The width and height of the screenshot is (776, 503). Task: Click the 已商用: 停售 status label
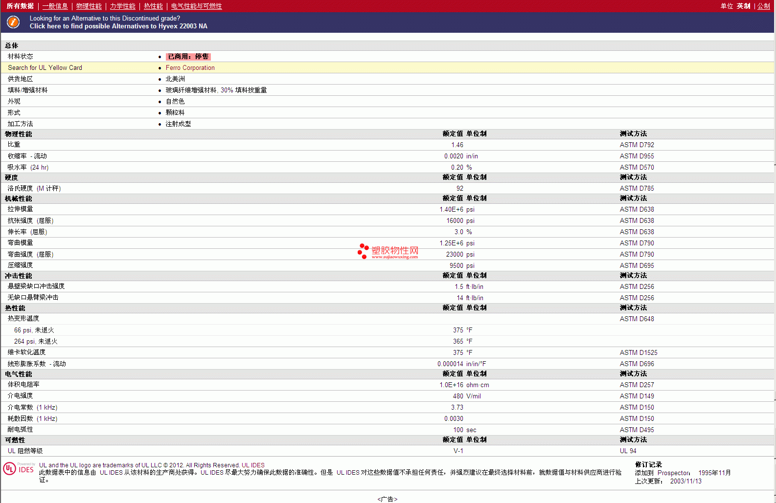point(188,57)
